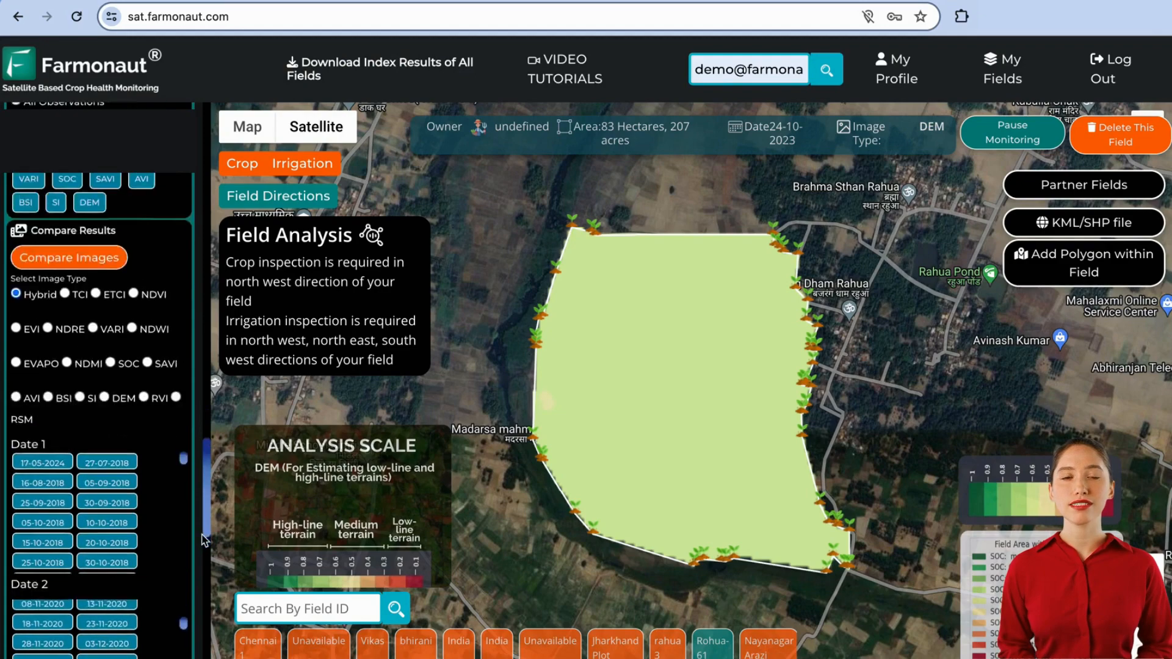This screenshot has width=1172, height=659.
Task: Click Avinash Kumar blue map pin
Action: coord(1060,338)
